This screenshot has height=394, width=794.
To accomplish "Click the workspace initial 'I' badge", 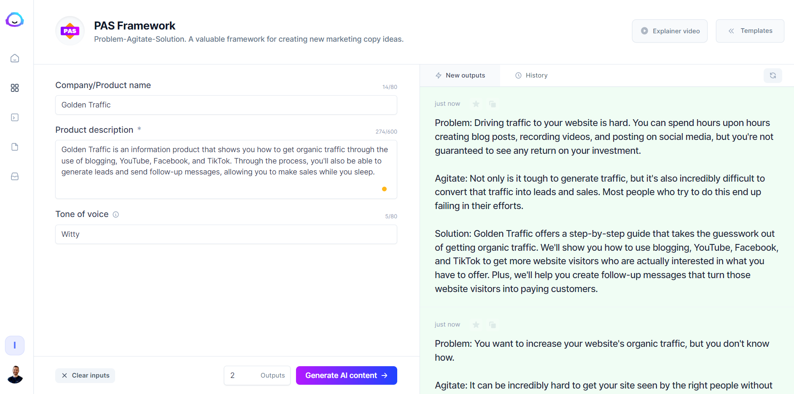I will (x=15, y=346).
